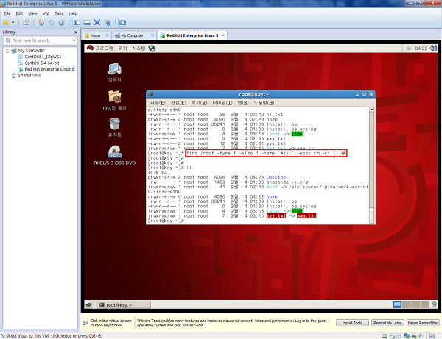Take a snapshot of this VM
The width and height of the screenshot is (442, 339).
coord(41,23)
